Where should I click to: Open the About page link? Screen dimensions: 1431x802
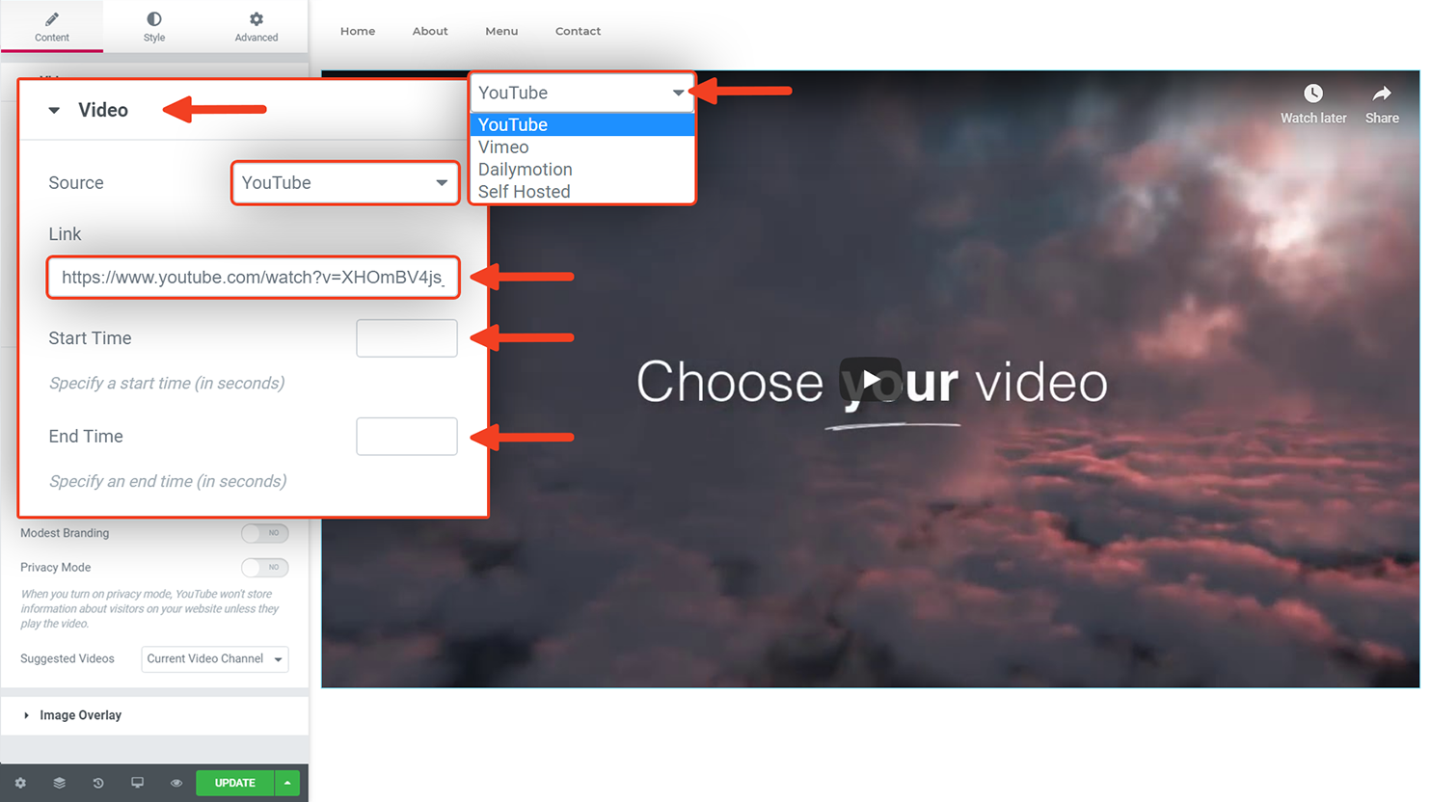pos(430,31)
